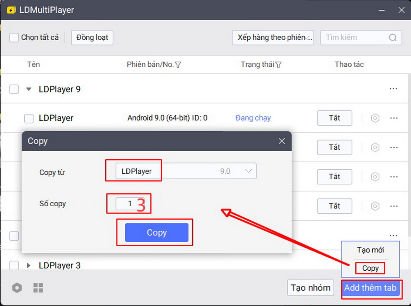Click the Tắt button for the running LDPlayer

click(334, 118)
